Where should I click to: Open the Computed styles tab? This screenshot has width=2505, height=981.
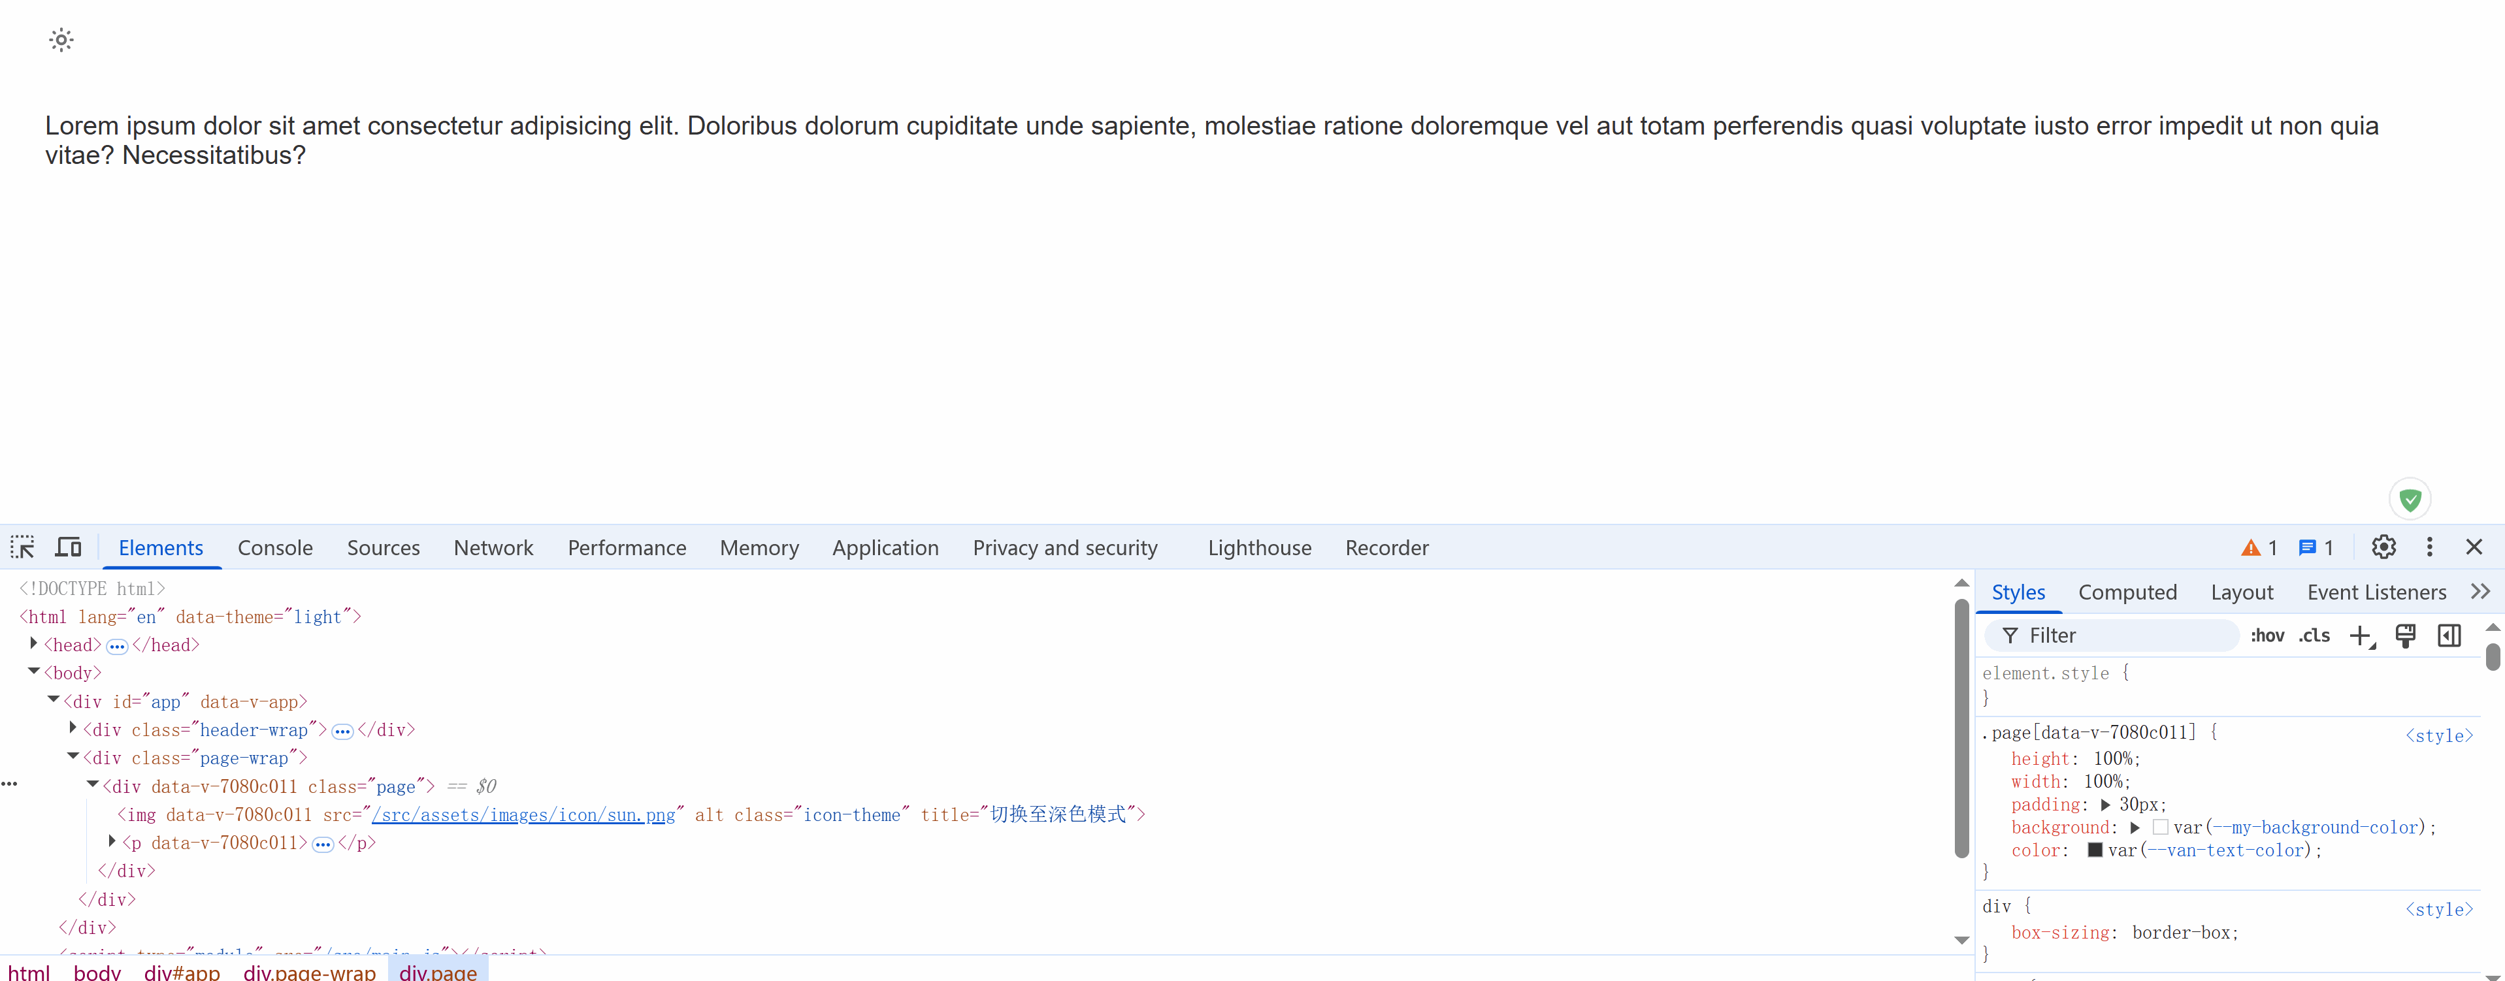[x=2127, y=592]
